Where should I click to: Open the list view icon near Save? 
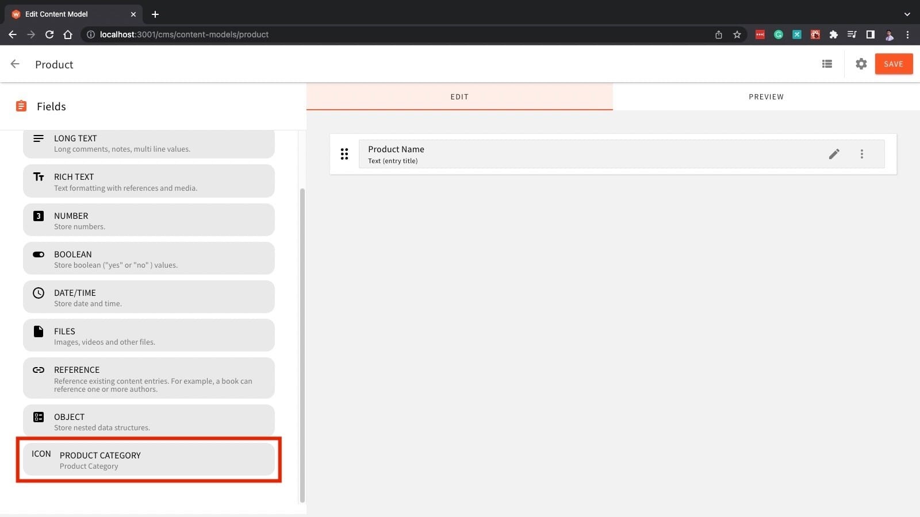pyautogui.click(x=827, y=64)
